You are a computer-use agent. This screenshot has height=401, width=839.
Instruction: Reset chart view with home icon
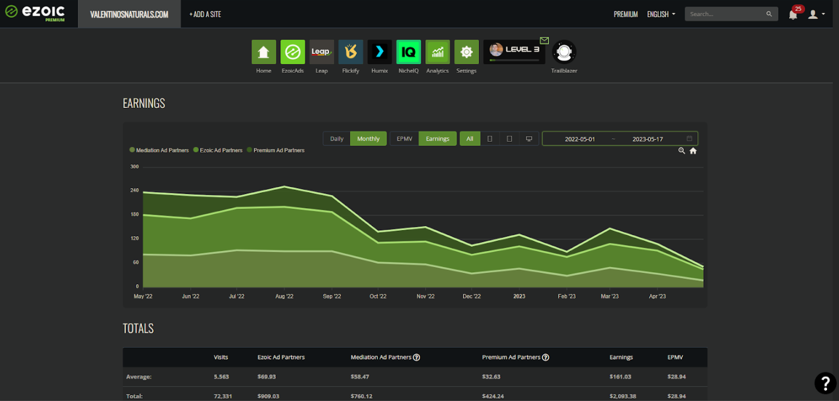click(x=693, y=151)
